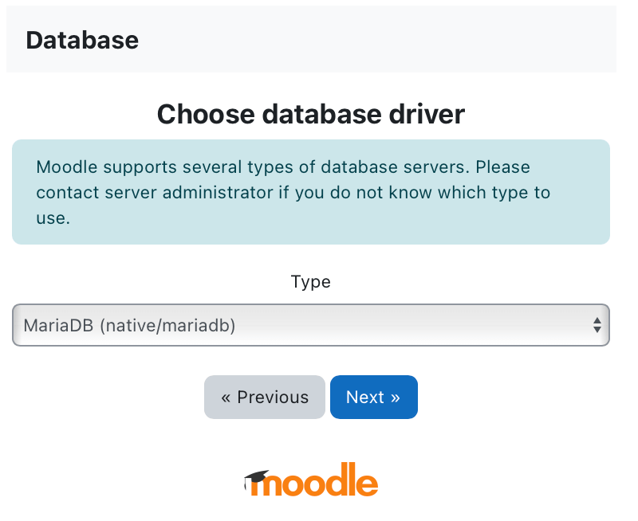The image size is (638, 521).
Task: Click the orange moodle wordmark text
Action: pyautogui.click(x=319, y=480)
